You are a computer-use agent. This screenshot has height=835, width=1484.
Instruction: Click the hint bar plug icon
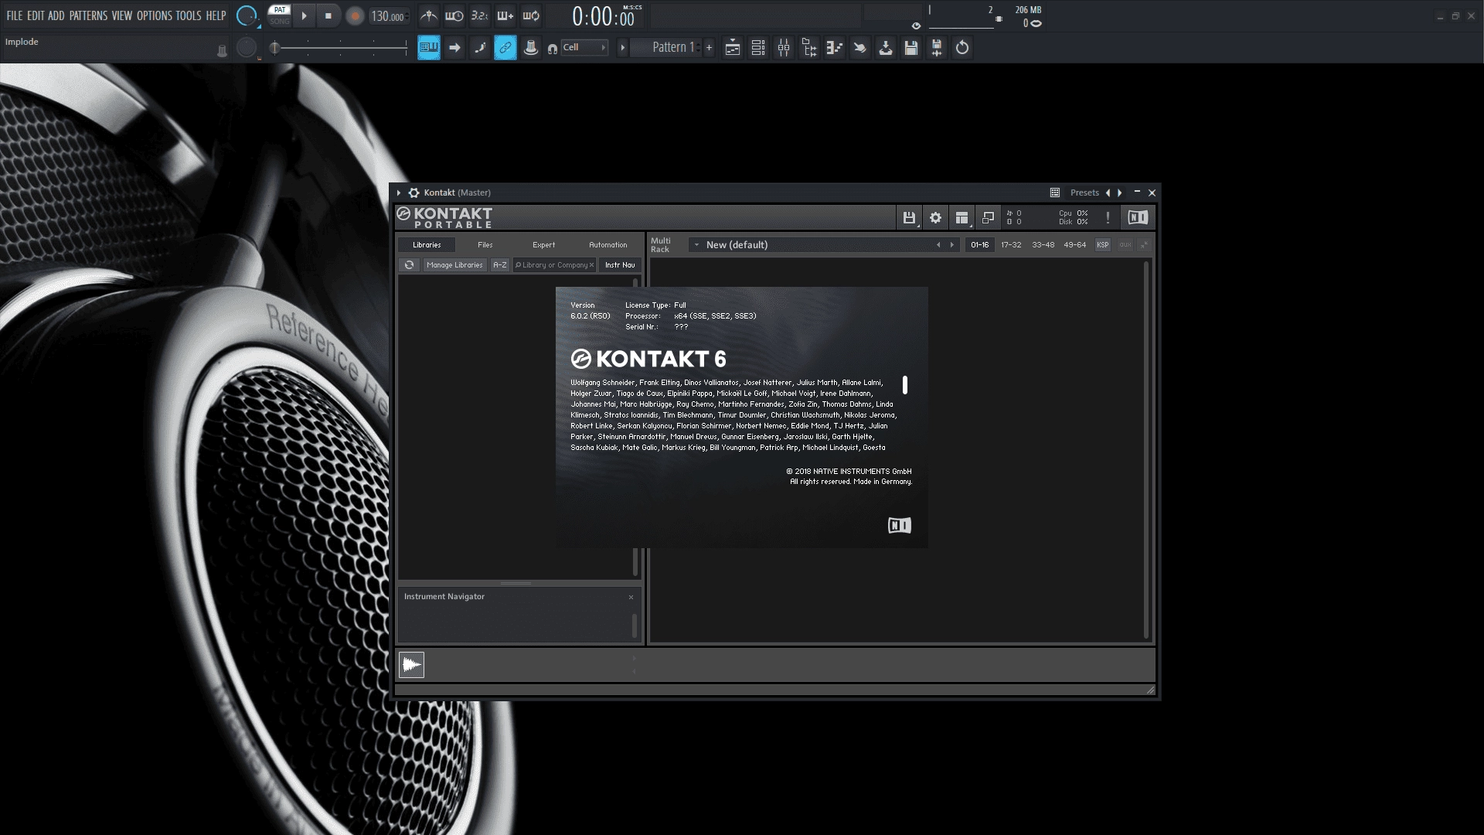tap(222, 51)
